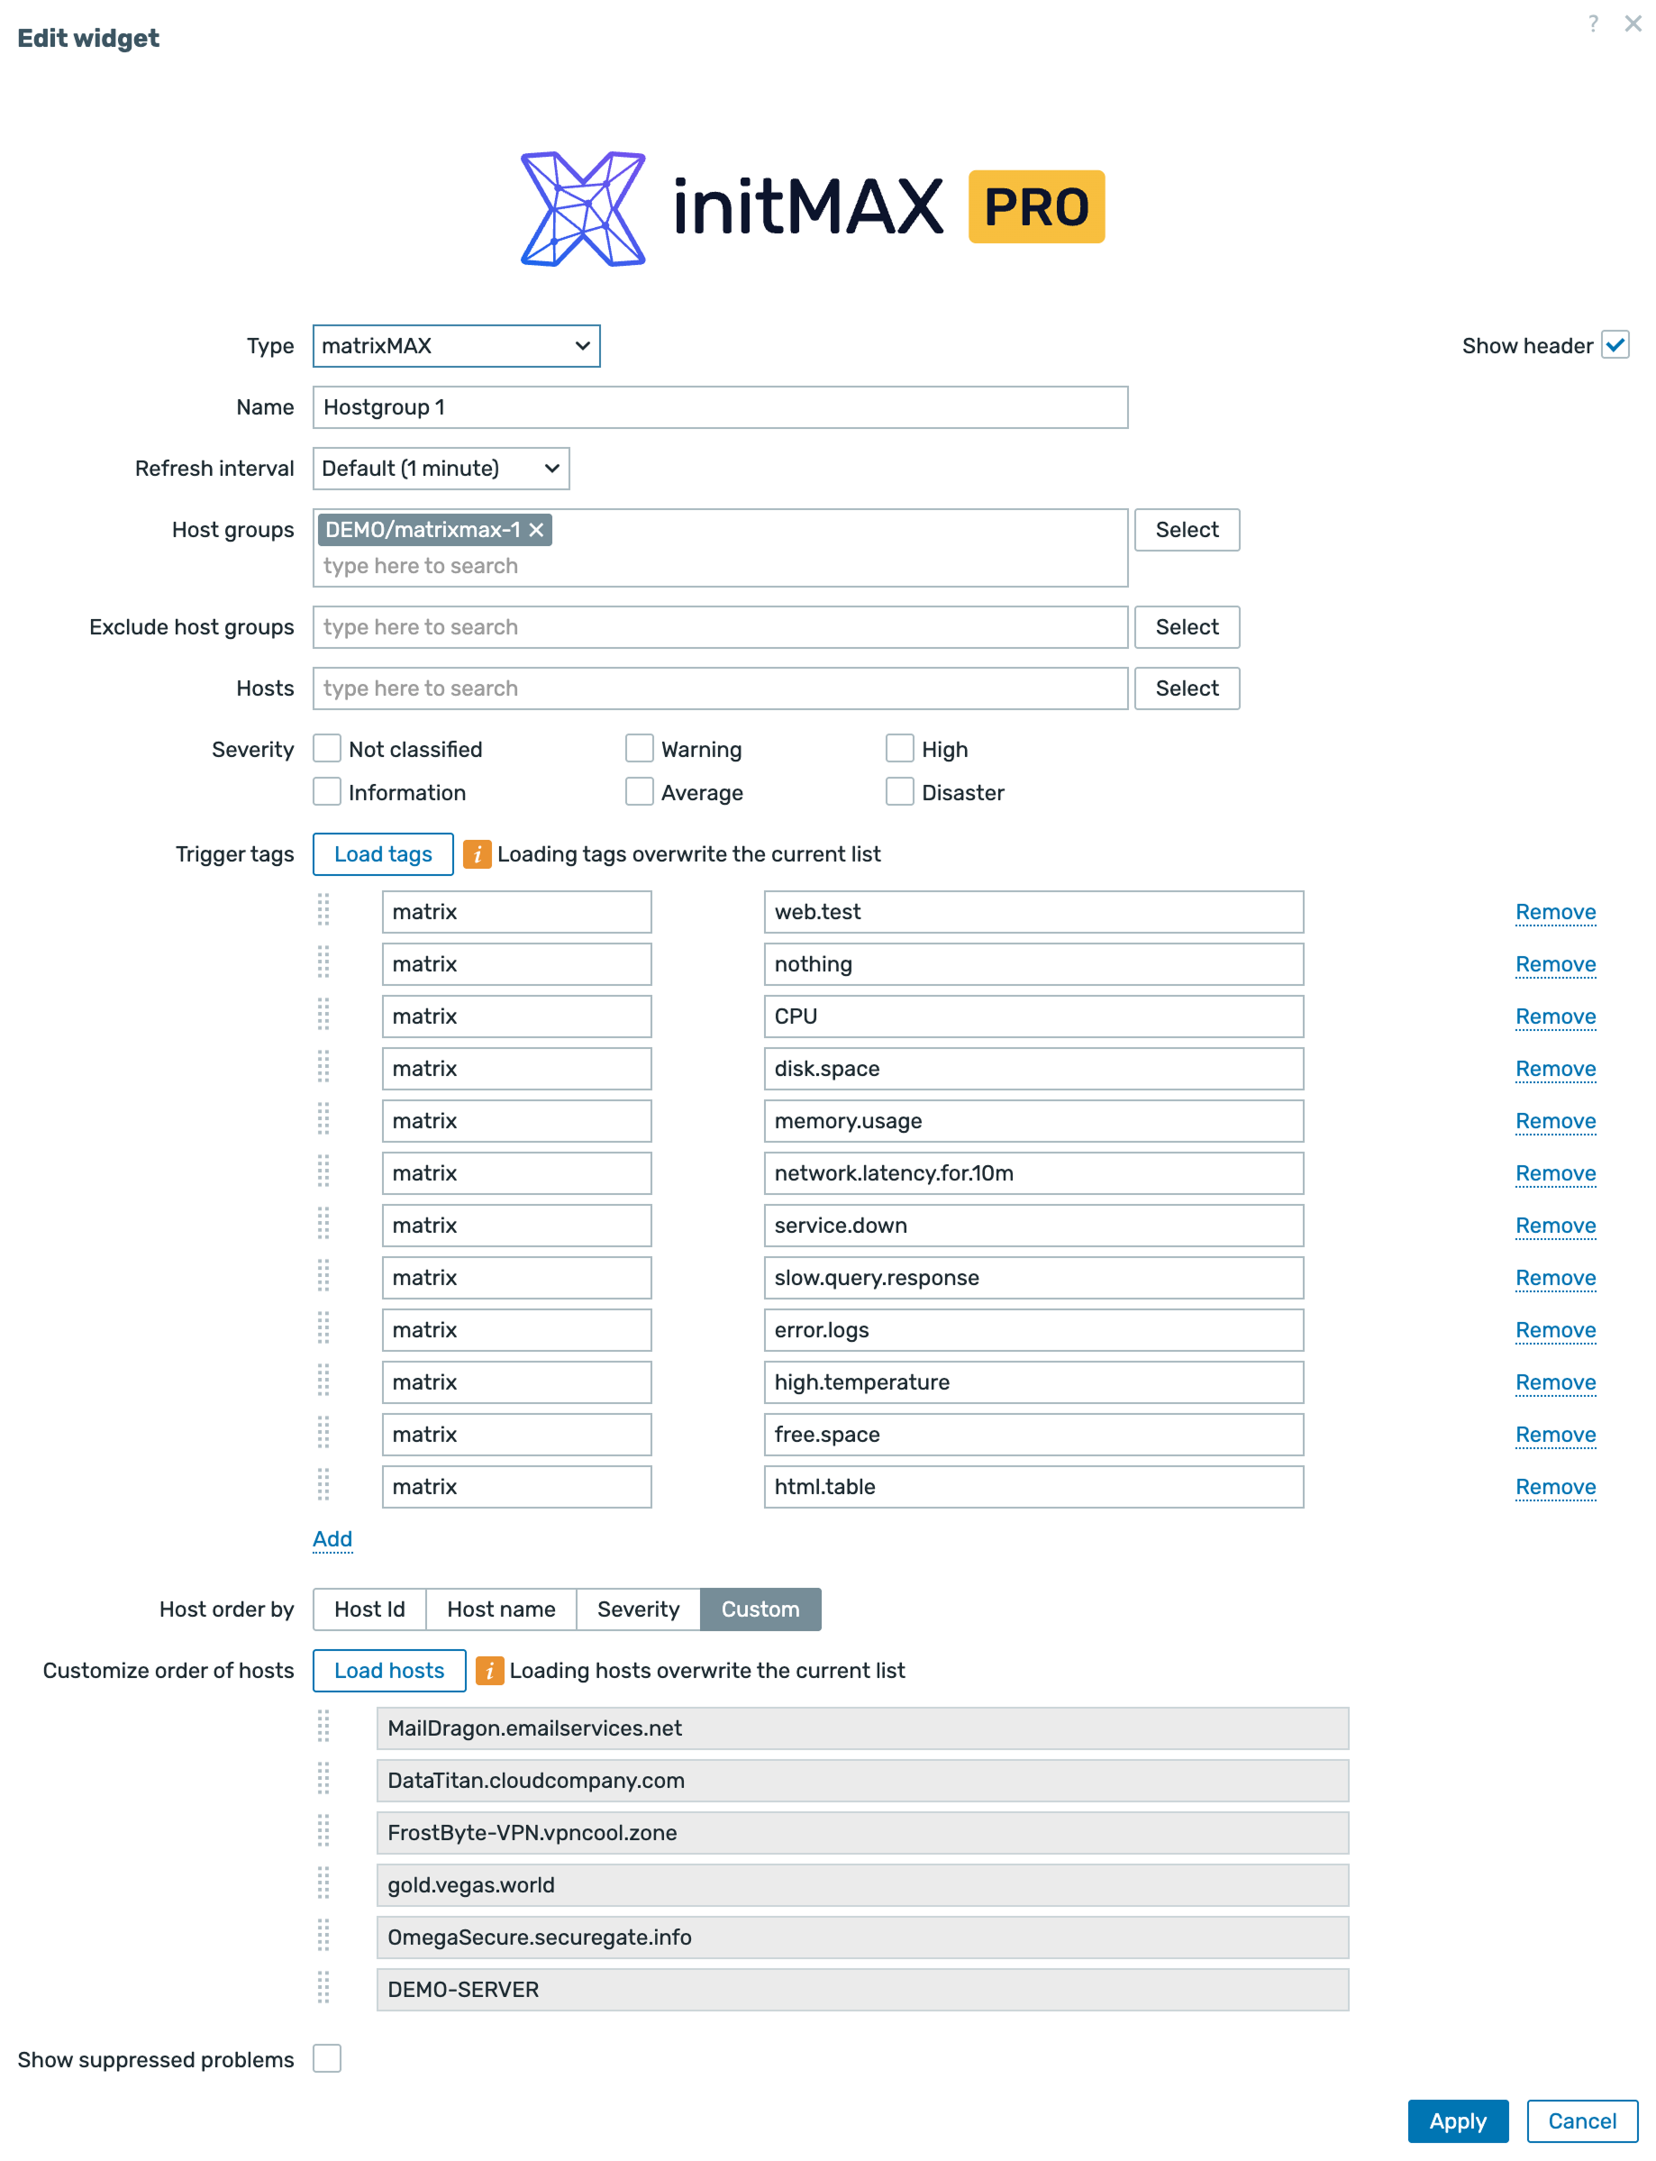This screenshot has height=2161, width=1656.
Task: Enable the Disaster severity checkbox
Action: coord(899,793)
